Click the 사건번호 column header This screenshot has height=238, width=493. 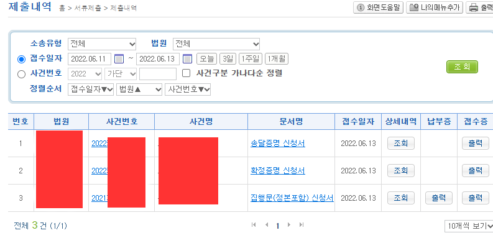point(122,121)
